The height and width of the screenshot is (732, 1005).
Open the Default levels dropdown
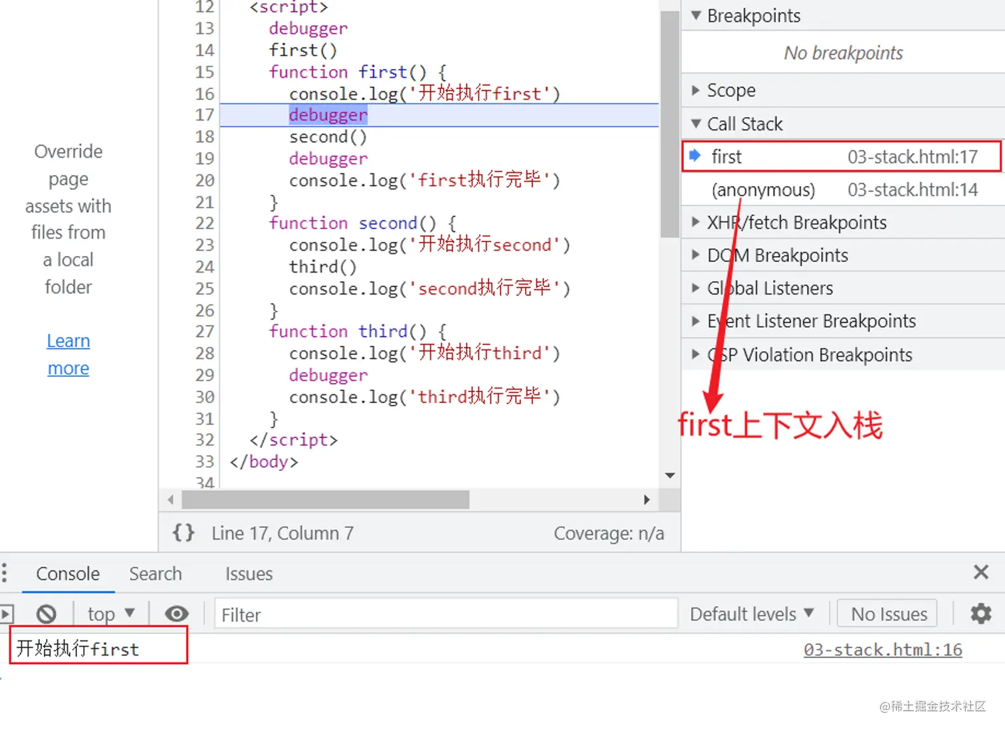pos(752,614)
